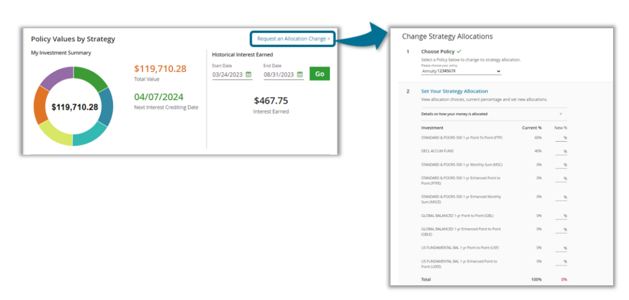The width and height of the screenshot is (629, 300).
Task: Open the Start Date calendar picker
Action: coord(249,75)
